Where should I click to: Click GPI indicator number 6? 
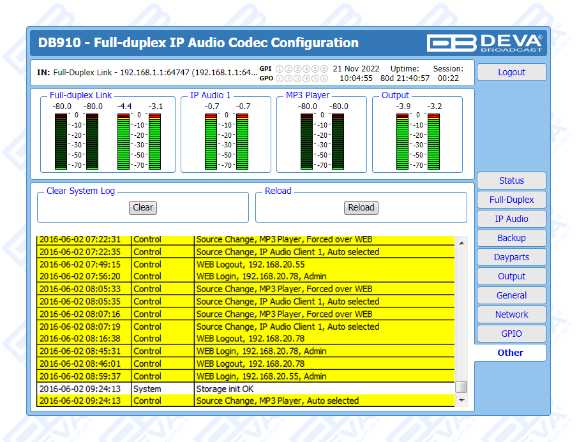point(324,69)
